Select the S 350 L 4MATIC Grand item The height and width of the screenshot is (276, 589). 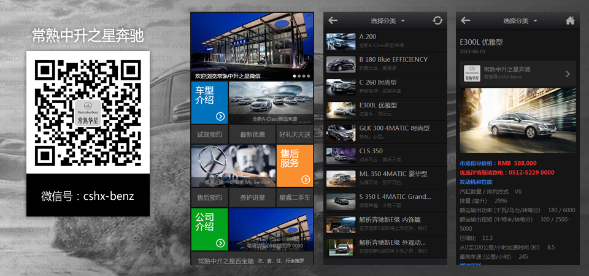click(385, 201)
